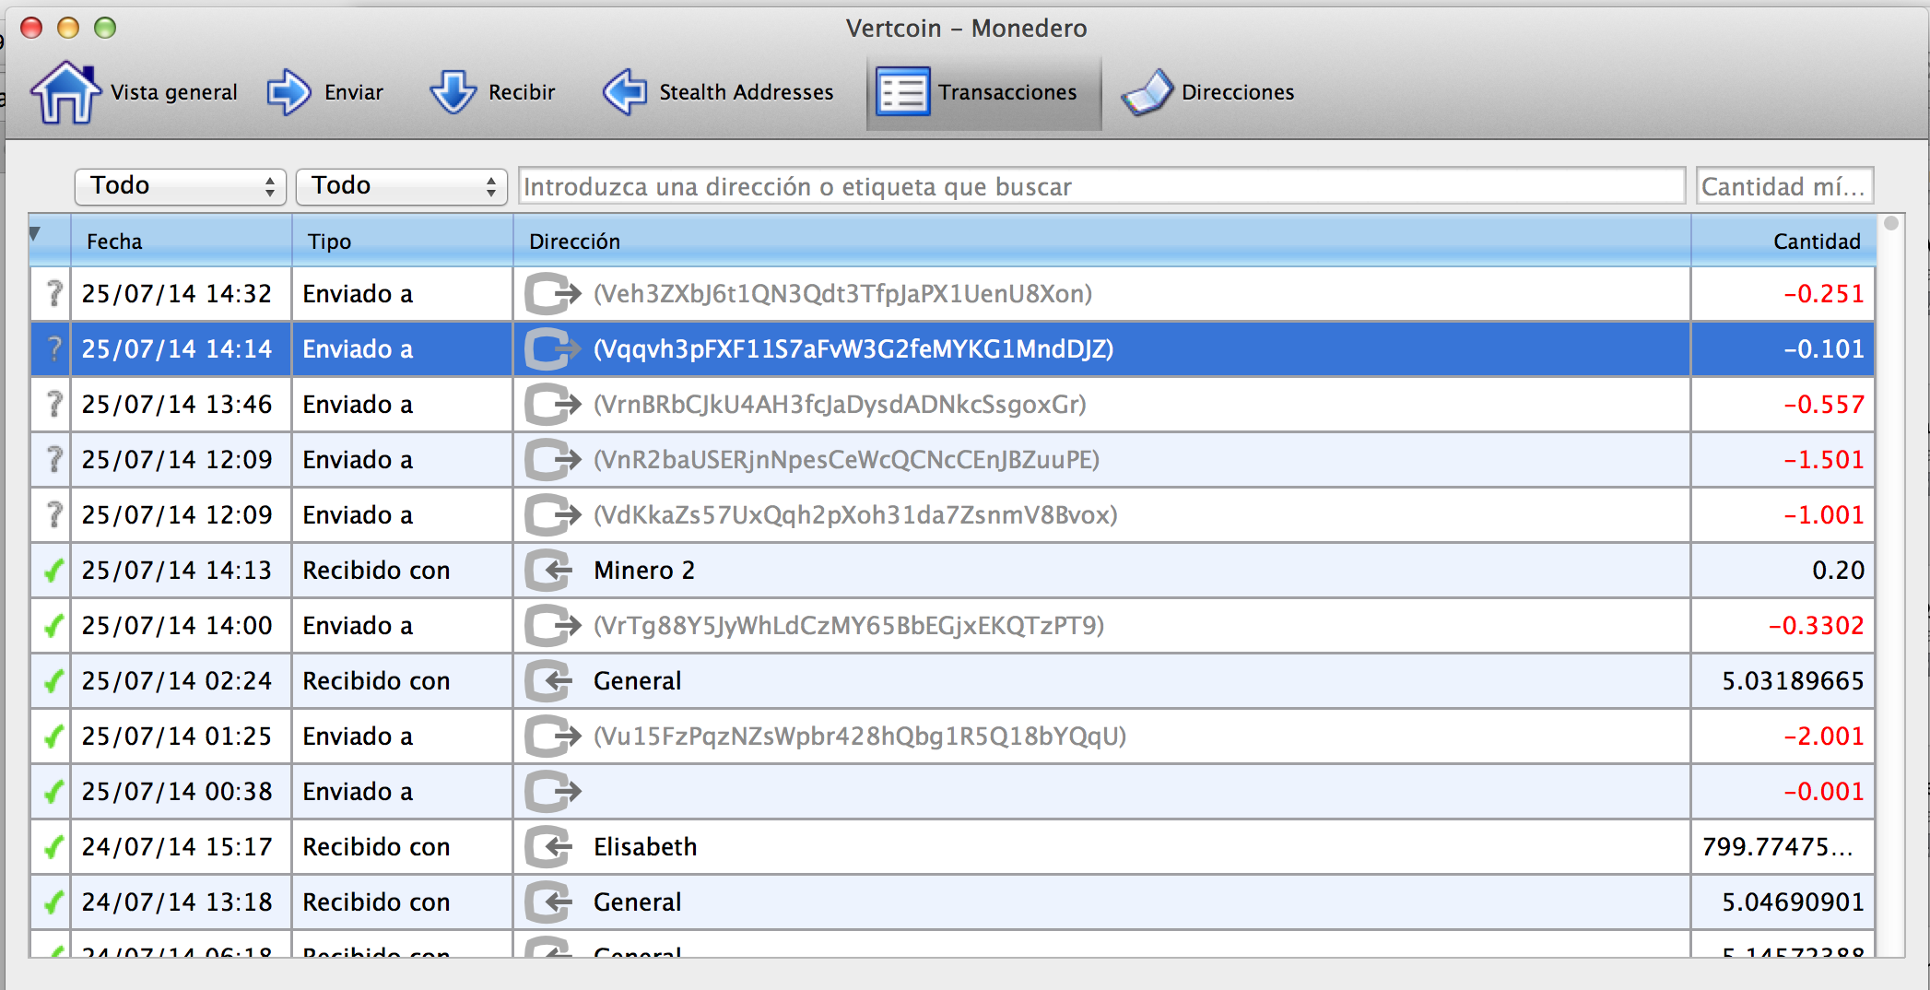
Task: Click sent icon in 00:38 transaction row
Action: tap(552, 792)
